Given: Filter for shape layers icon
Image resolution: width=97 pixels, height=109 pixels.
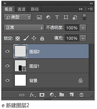Looking at the screenshot, I should tap(66, 17).
